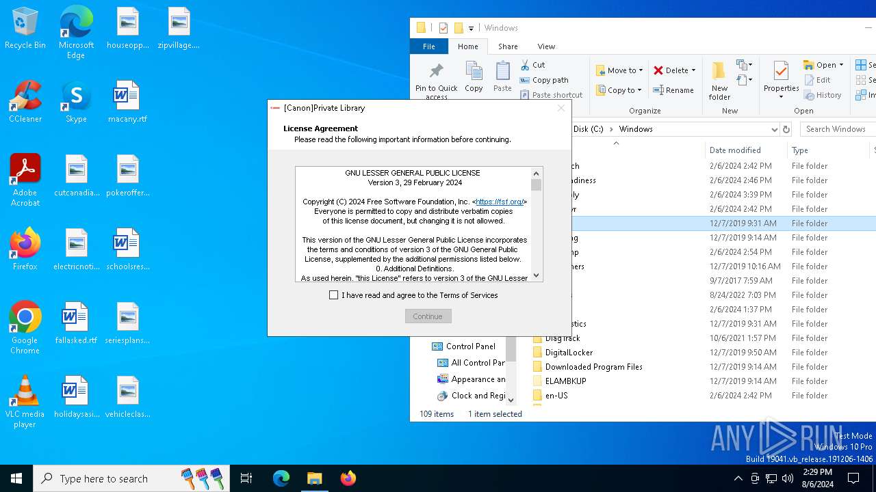Image resolution: width=876 pixels, height=492 pixels.
Task: Refresh the Explorer address bar
Action: 786,129
